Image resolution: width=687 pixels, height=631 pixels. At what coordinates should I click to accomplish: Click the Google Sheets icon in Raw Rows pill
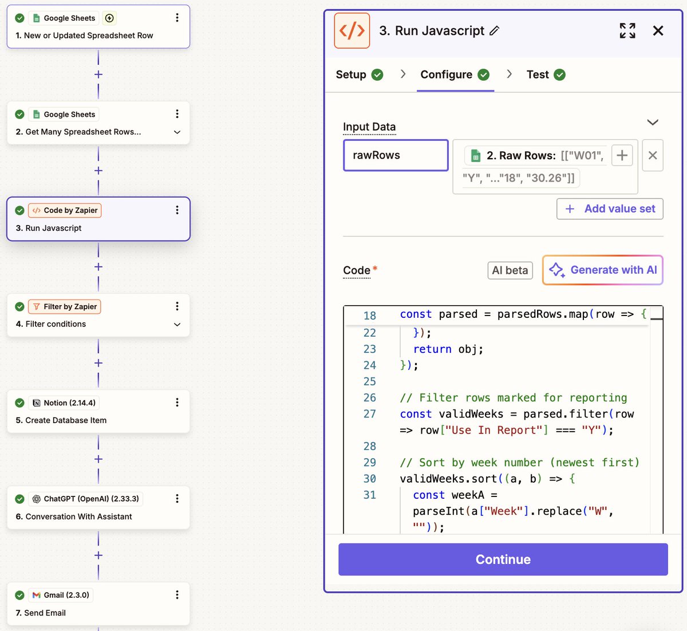point(475,156)
